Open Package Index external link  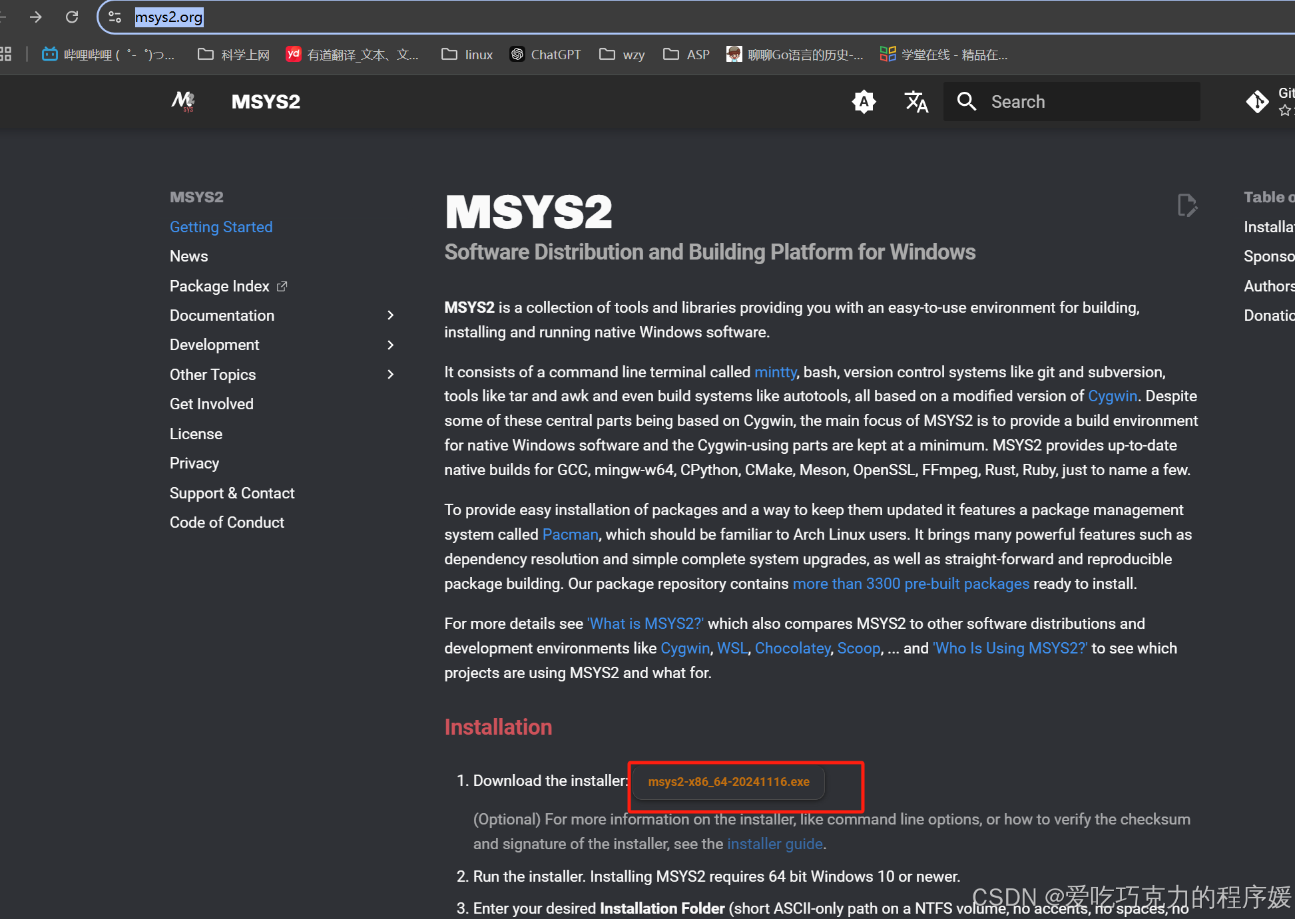(228, 286)
